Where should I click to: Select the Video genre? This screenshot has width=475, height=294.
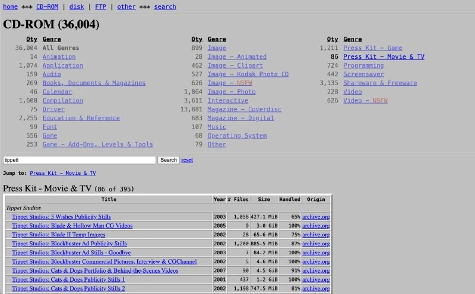pyautogui.click(x=352, y=92)
